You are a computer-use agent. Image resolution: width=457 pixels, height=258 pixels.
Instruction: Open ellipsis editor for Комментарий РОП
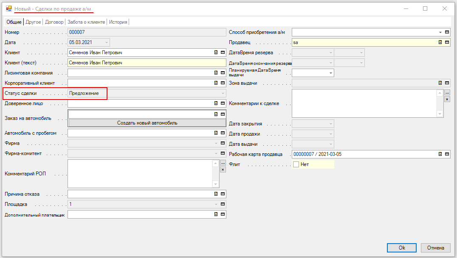[223, 163]
